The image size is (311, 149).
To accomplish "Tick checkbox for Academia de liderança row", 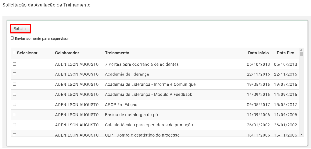I will (x=14, y=74).
